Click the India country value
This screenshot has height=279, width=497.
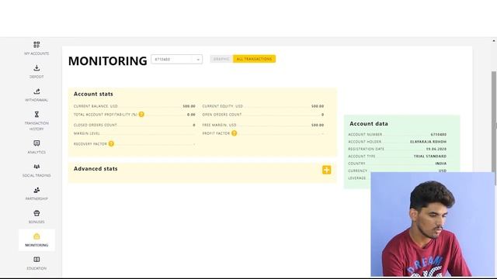click(441, 164)
